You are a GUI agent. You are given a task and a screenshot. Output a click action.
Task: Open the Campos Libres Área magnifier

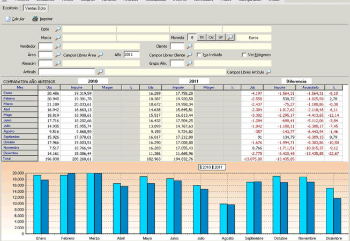(100, 55)
